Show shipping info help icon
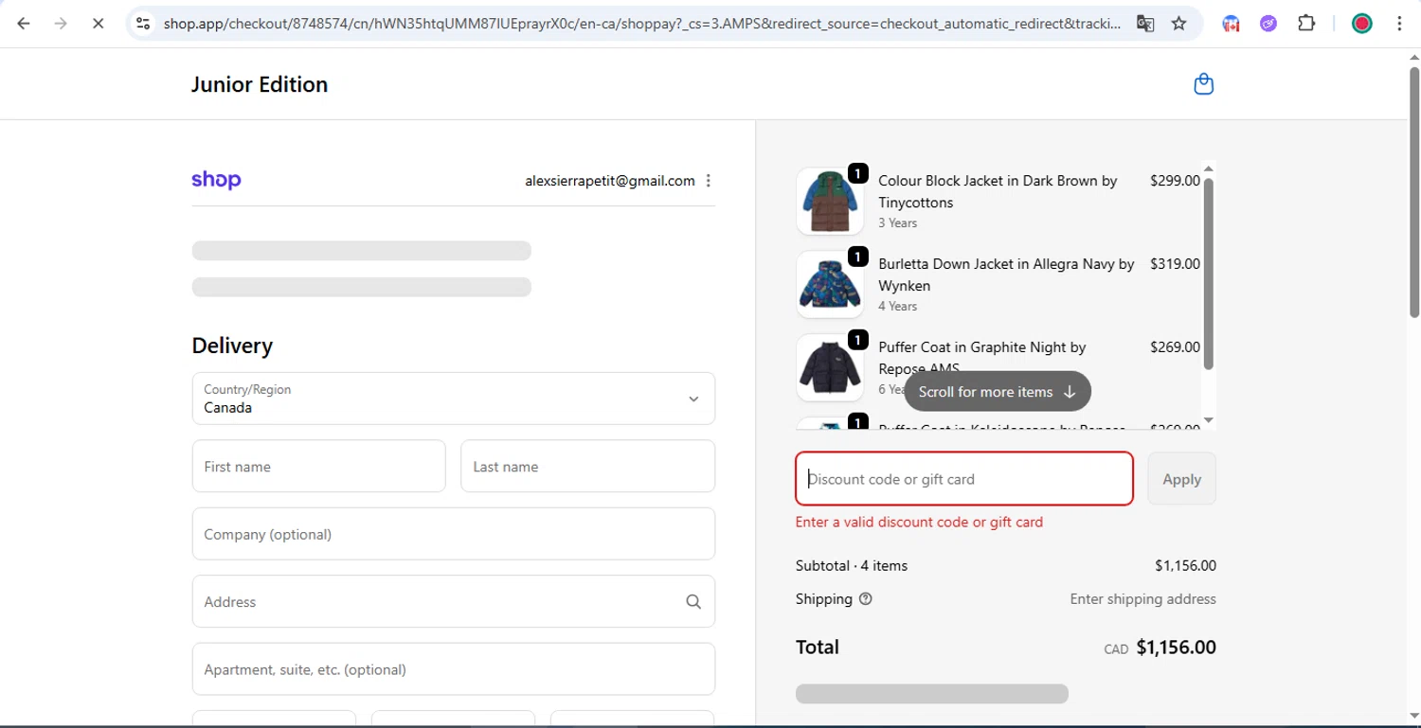The height and width of the screenshot is (728, 1421). (865, 599)
